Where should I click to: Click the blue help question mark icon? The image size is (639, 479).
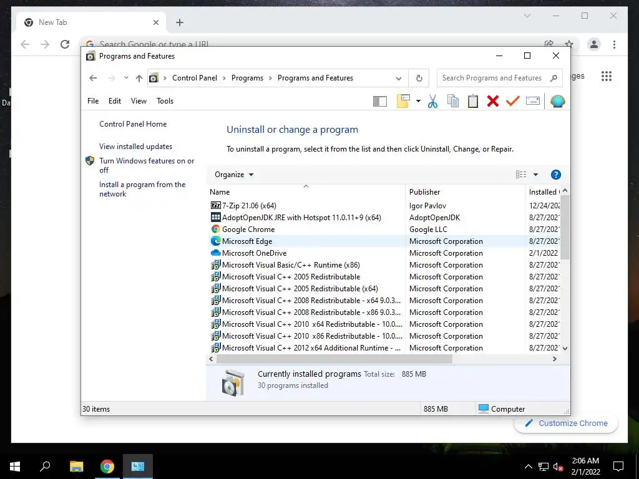[556, 175]
